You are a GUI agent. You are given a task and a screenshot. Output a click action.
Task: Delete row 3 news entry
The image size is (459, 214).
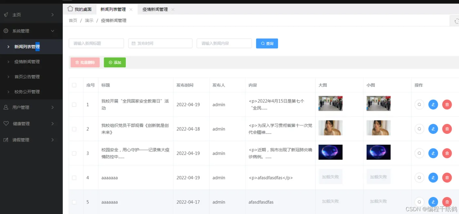447,153
